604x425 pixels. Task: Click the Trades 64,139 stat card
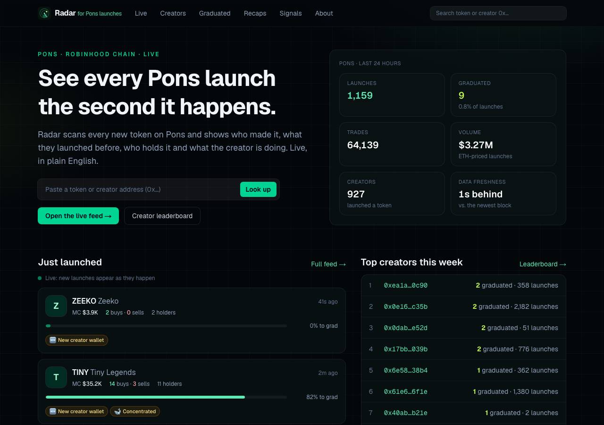click(392, 144)
